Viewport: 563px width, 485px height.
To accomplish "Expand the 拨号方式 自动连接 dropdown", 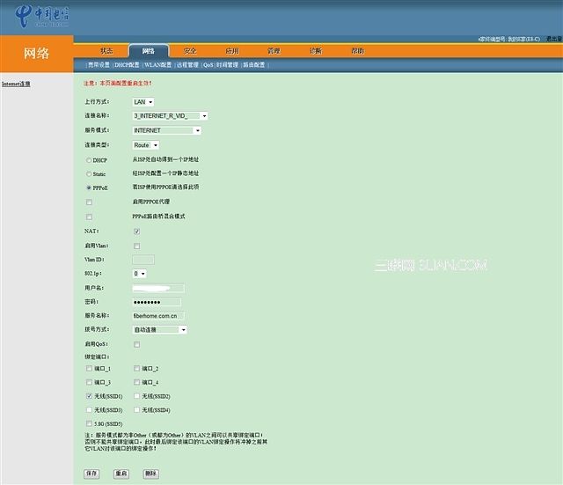I will tap(160, 330).
